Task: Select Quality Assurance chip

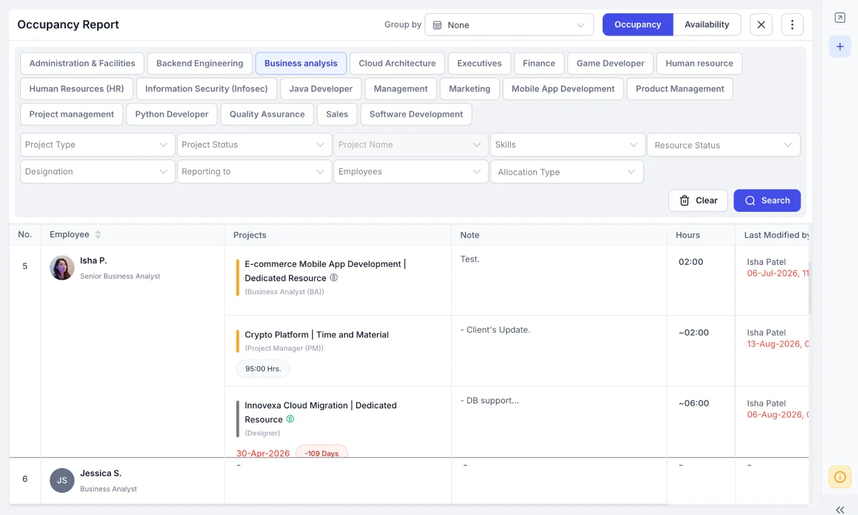Action: [267, 114]
